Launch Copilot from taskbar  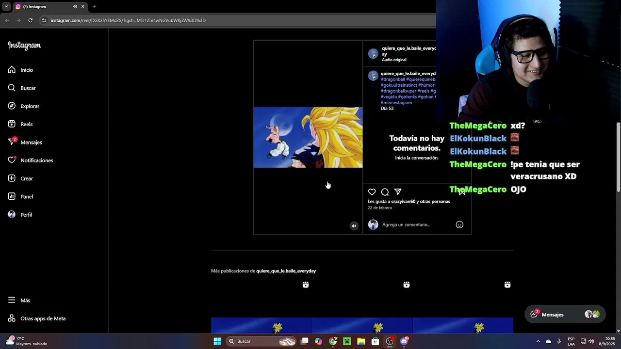click(x=318, y=341)
